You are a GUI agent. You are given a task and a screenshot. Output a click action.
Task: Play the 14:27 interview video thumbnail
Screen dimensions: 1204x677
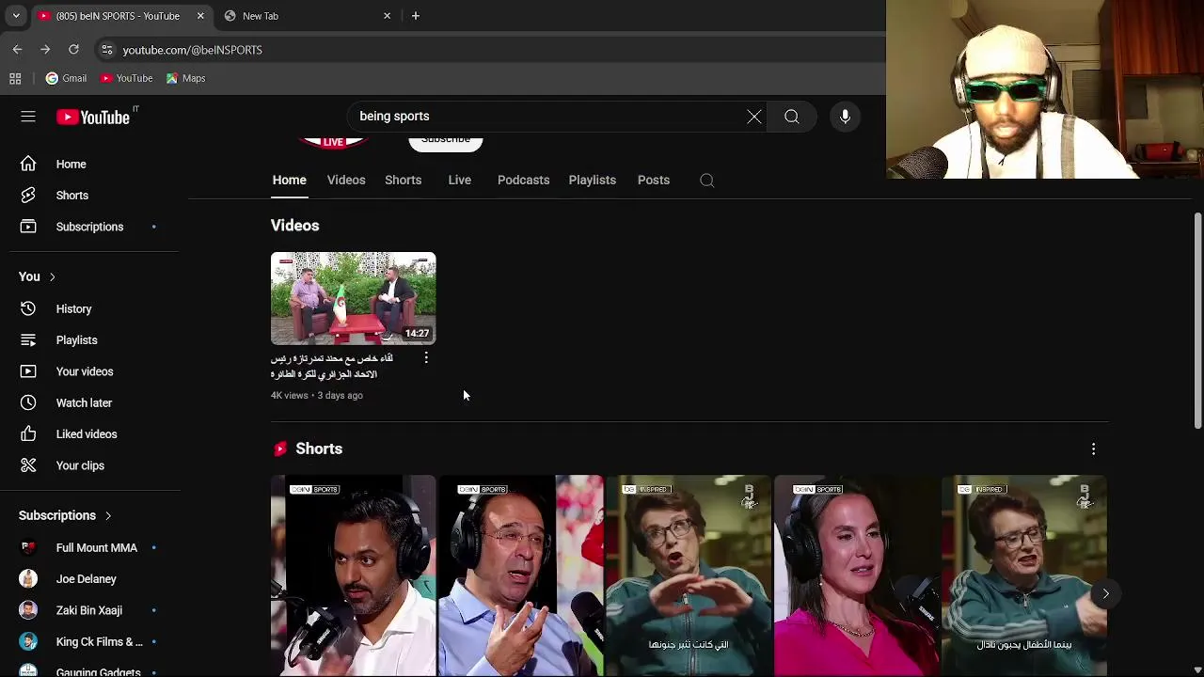point(354,298)
